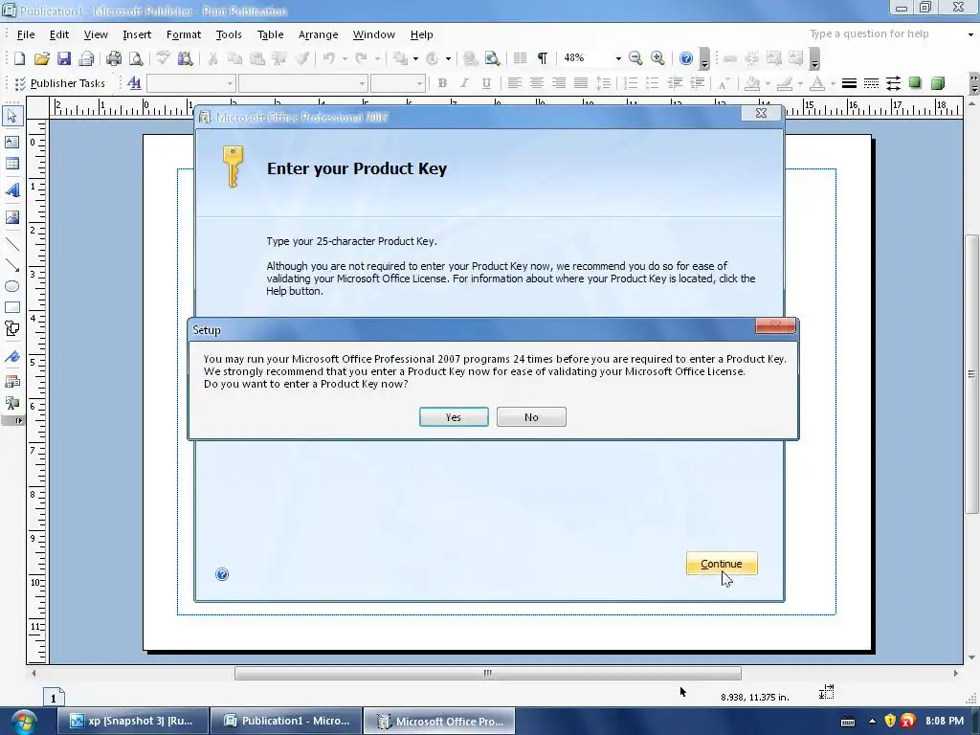Open the File menu
980x735 pixels.
[x=26, y=34]
